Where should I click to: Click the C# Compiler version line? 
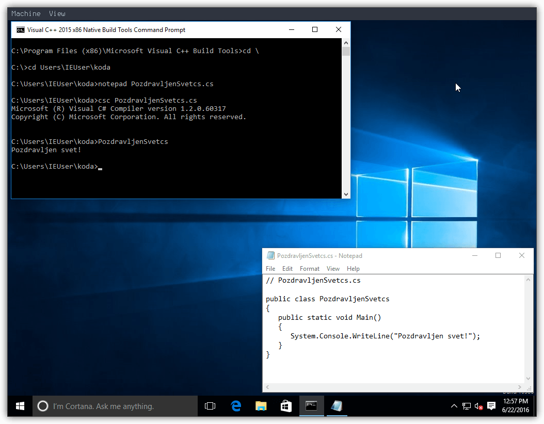coord(119,108)
